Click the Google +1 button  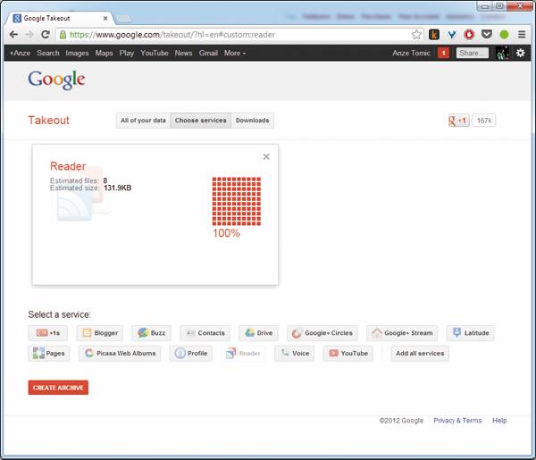pyautogui.click(x=459, y=121)
